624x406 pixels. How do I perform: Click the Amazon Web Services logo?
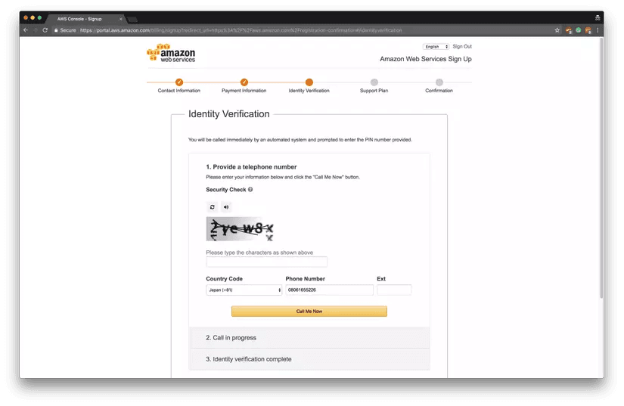pyautogui.click(x=171, y=53)
